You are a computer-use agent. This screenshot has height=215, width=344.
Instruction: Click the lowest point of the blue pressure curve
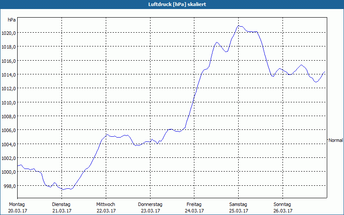(63, 189)
